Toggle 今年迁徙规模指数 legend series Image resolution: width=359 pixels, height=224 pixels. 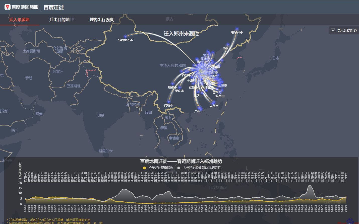click(x=157, y=168)
